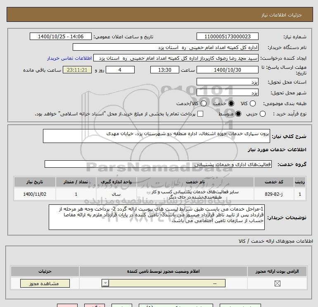Click the buyer organization name field
The width and height of the screenshot is (318, 307).
pos(166,47)
